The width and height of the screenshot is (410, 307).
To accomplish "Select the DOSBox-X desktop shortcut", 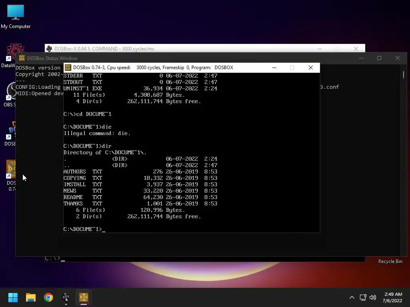I will tap(10, 134).
